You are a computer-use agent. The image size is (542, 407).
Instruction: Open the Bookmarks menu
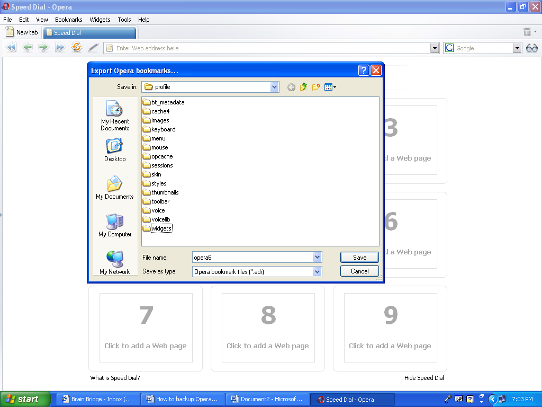(x=69, y=20)
